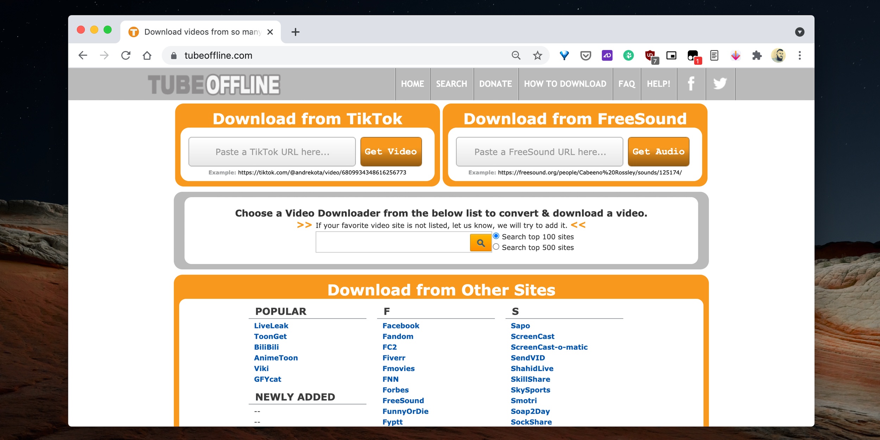Open the HOME nav item

tap(413, 84)
